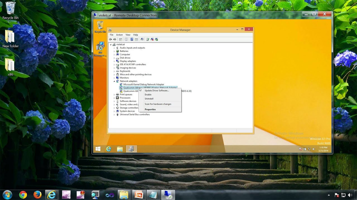The image size is (357, 200).
Task: Click the clock in the remote taskbar
Action: tap(323, 149)
